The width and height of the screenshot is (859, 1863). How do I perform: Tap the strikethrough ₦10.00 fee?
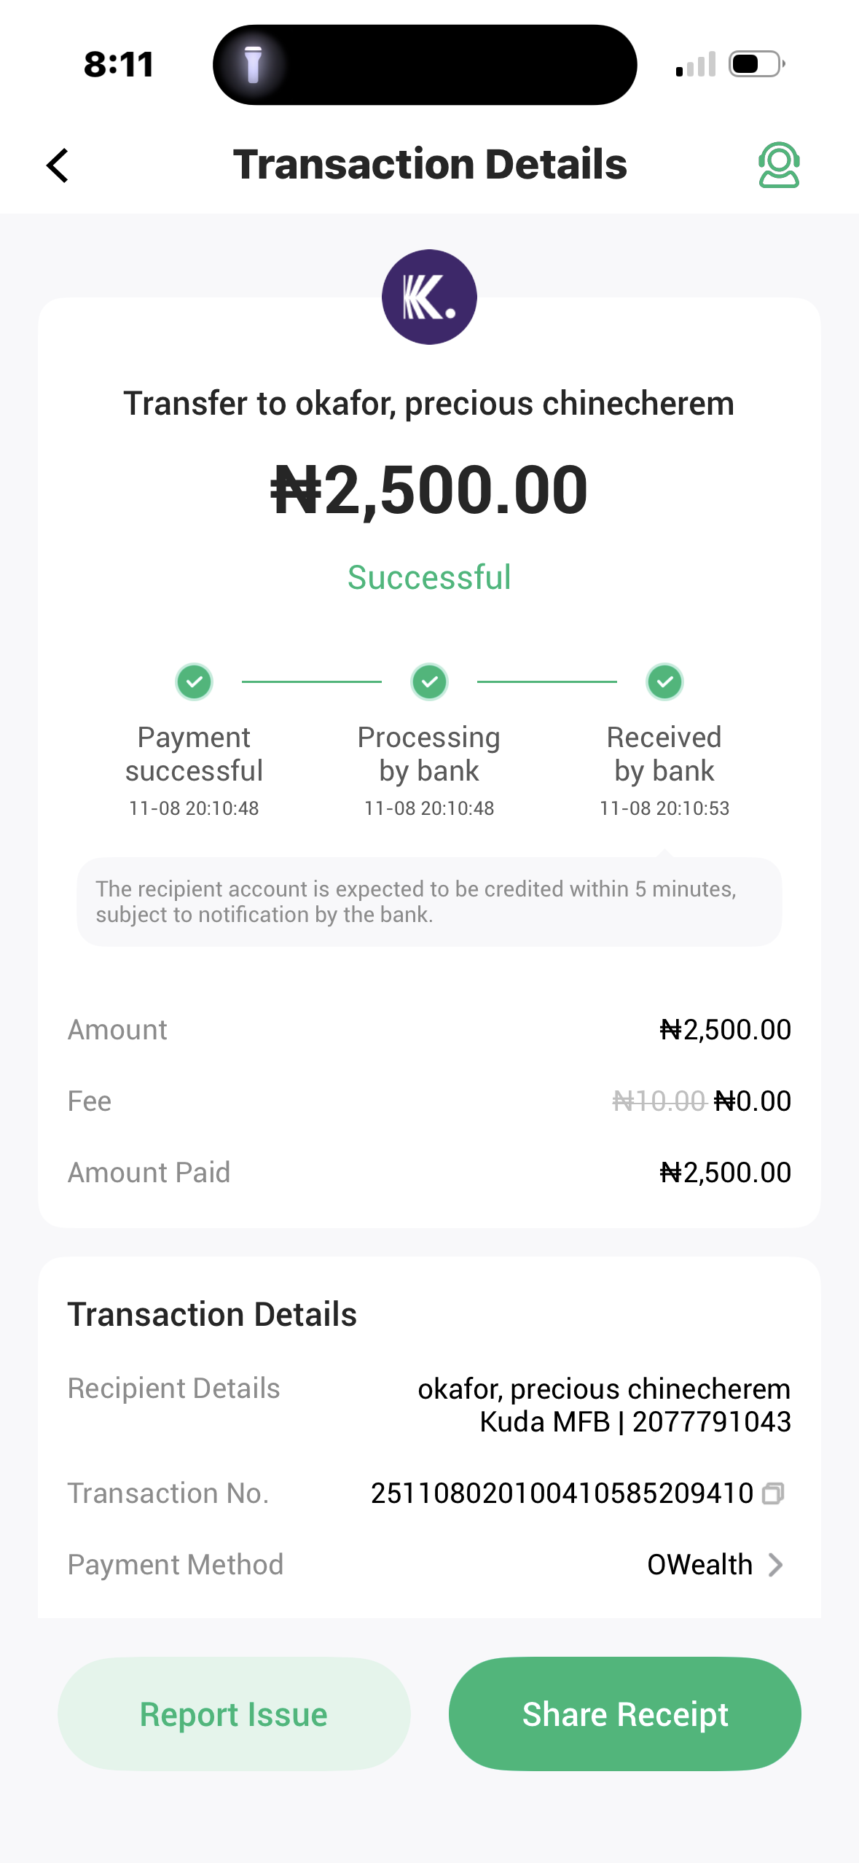[x=659, y=1101]
